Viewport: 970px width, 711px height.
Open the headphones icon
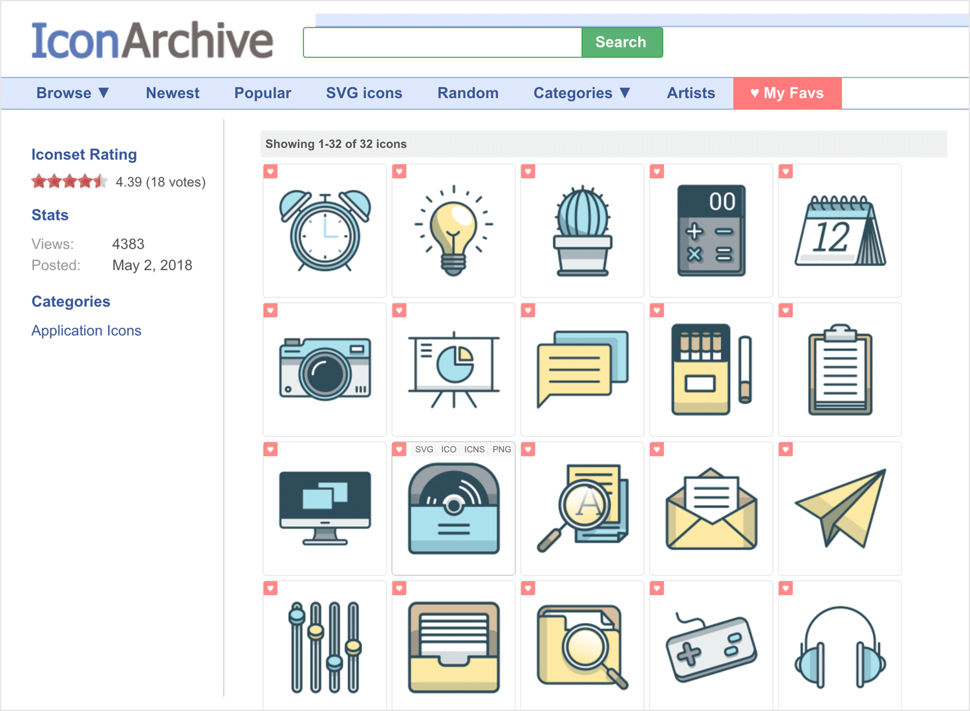pos(839,646)
